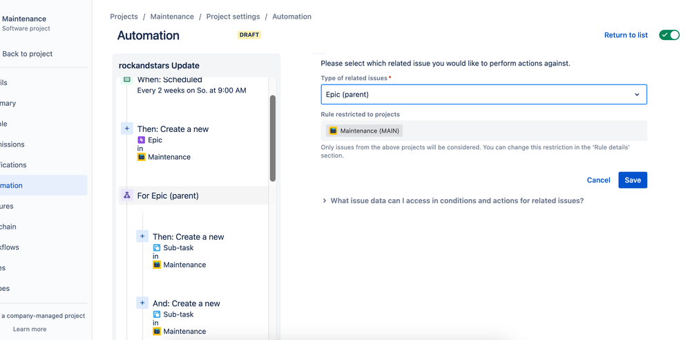690x340 pixels.
Task: Click Back to project in sidebar
Action: click(28, 54)
